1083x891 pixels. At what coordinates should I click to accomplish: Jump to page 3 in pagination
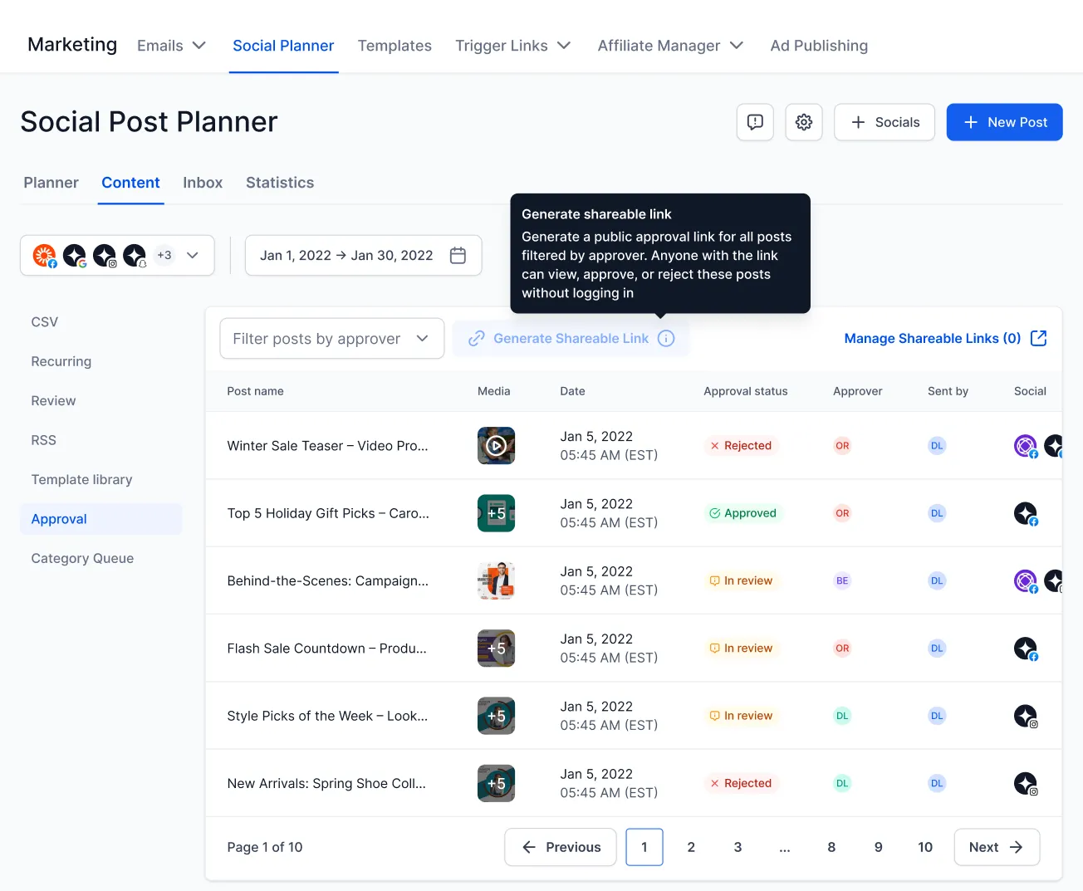[738, 847]
